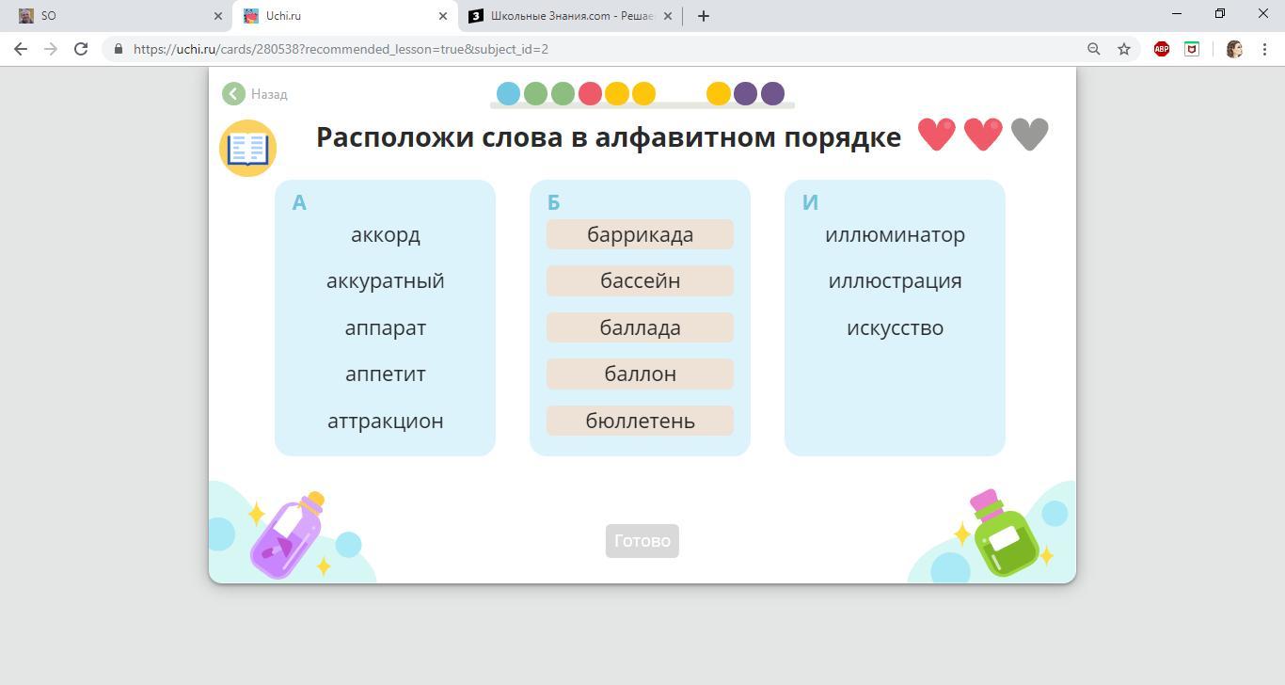Minimize the Chrome window

[x=1177, y=13]
